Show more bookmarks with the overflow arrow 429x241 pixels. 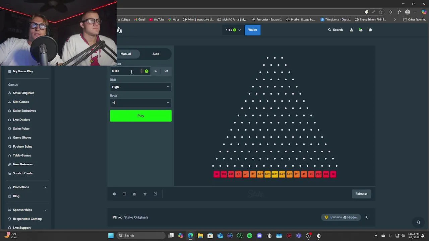[x=394, y=20]
